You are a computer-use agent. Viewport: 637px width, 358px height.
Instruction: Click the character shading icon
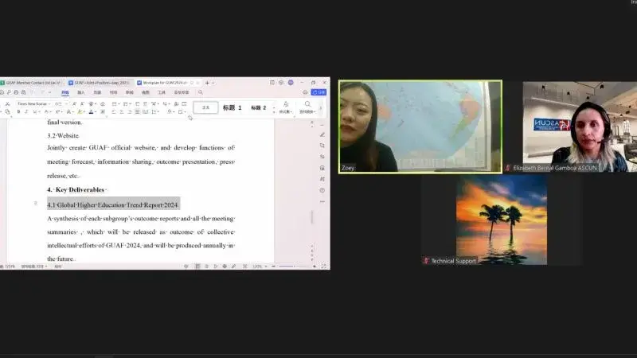coord(103,111)
